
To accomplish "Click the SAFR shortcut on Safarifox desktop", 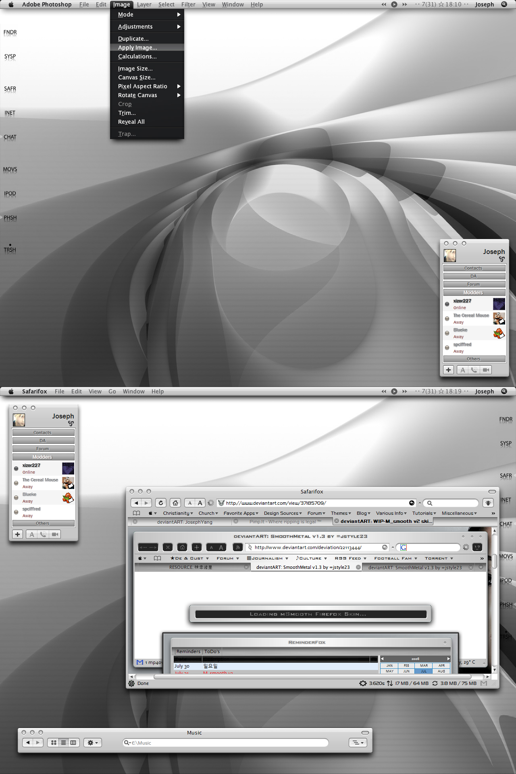I will 506,476.
